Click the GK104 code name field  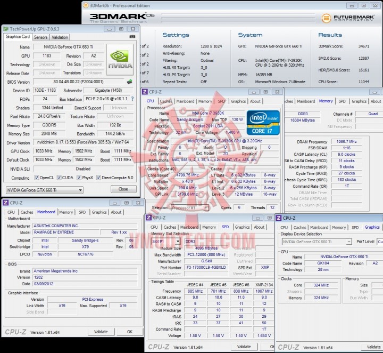(323, 263)
